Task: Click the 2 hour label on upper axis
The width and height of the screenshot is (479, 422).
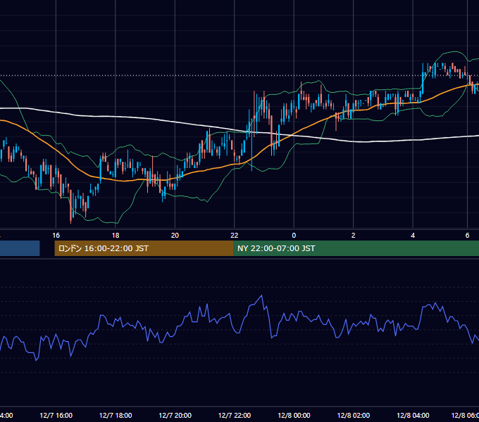Action: click(354, 236)
